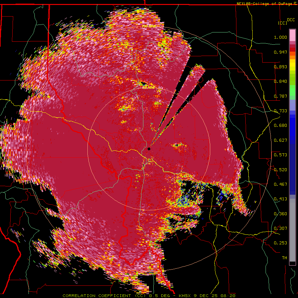Click the TH label at the bottom of the color scale
Image resolution: width=298 pixels, height=298 pixels.
point(284,258)
